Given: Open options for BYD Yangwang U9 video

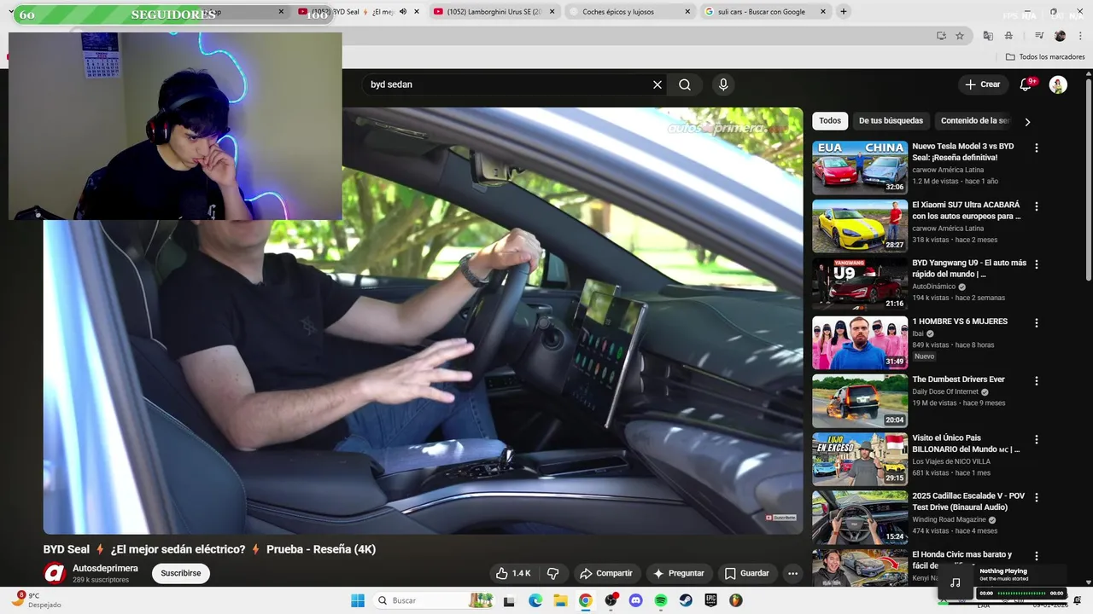Looking at the screenshot, I should pos(1037,264).
